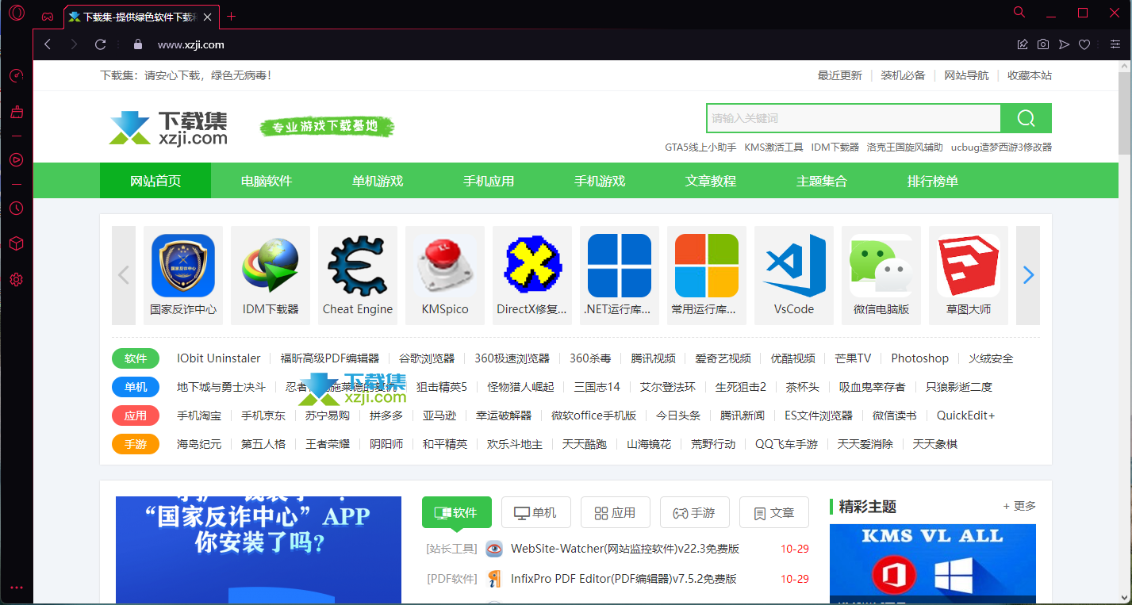Open IDM下载器 app icon
Viewport: 1132px width, 605px height.
point(271,275)
